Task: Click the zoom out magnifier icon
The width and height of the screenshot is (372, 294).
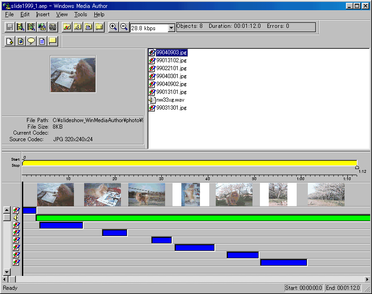Action: (x=124, y=27)
